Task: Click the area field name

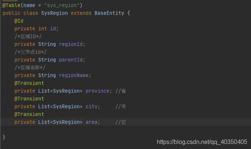Action: click(92, 122)
